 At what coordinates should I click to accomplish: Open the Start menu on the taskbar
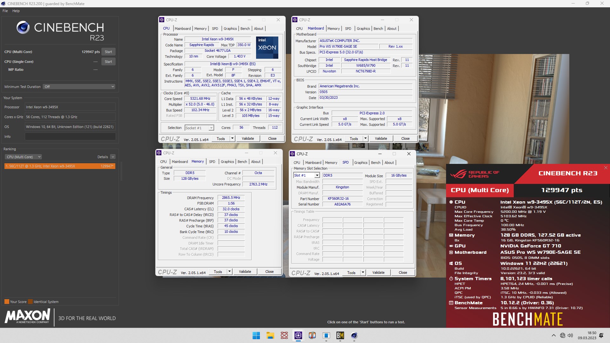(256, 335)
